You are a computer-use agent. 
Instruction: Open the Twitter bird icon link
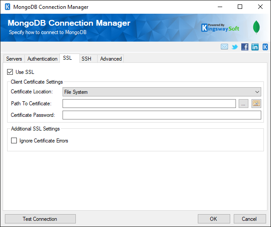[x=235, y=47]
